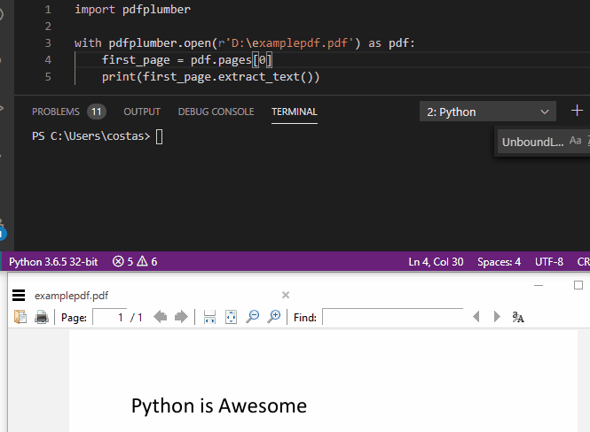Find previous match arrow
590x432 pixels.
point(476,317)
